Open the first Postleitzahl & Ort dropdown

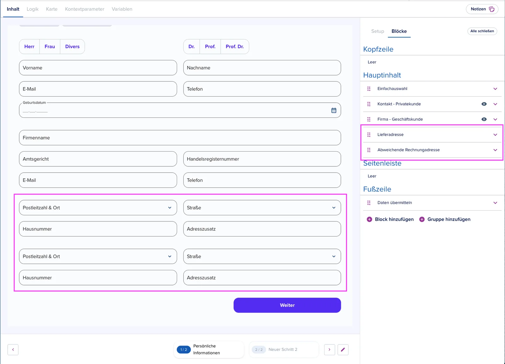click(x=98, y=208)
